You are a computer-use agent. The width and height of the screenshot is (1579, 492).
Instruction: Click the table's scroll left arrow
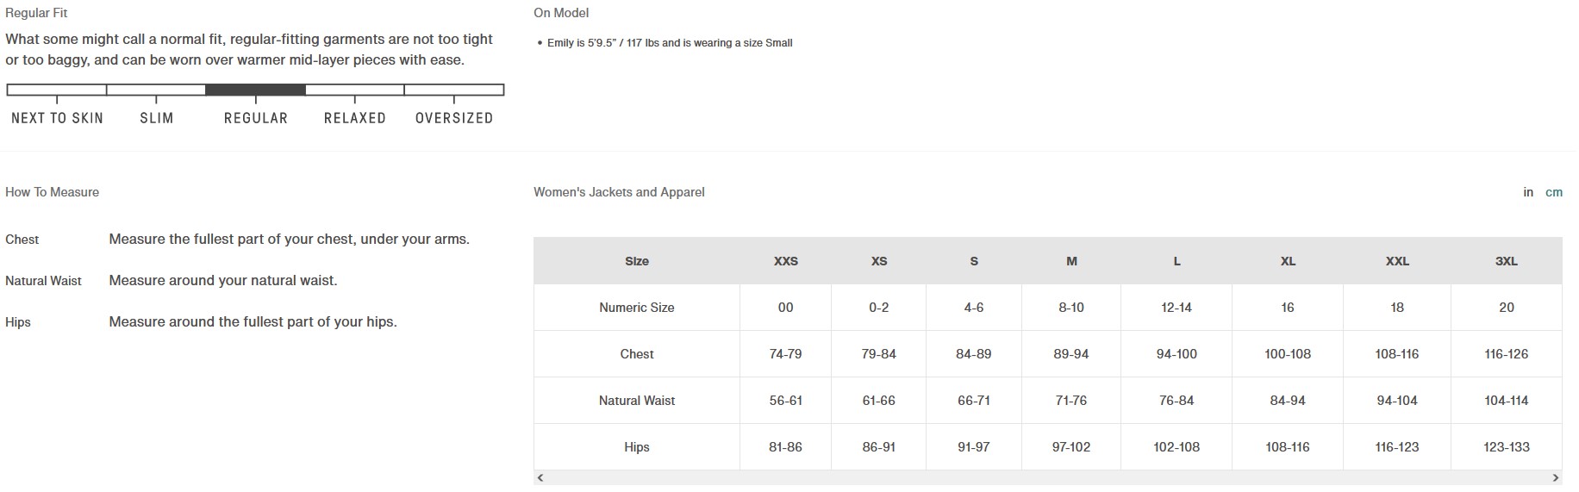pyautogui.click(x=540, y=477)
